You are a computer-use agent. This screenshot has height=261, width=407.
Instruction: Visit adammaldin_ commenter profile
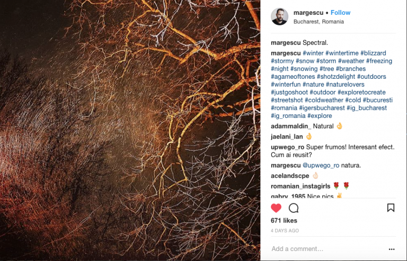click(291, 126)
